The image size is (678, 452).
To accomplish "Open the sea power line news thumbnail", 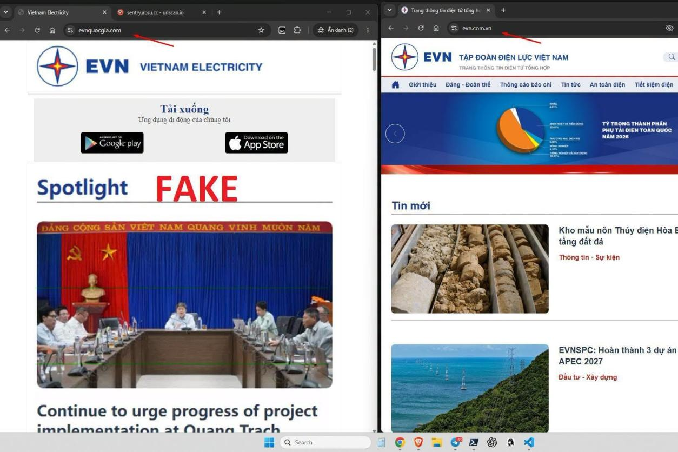I will point(470,388).
